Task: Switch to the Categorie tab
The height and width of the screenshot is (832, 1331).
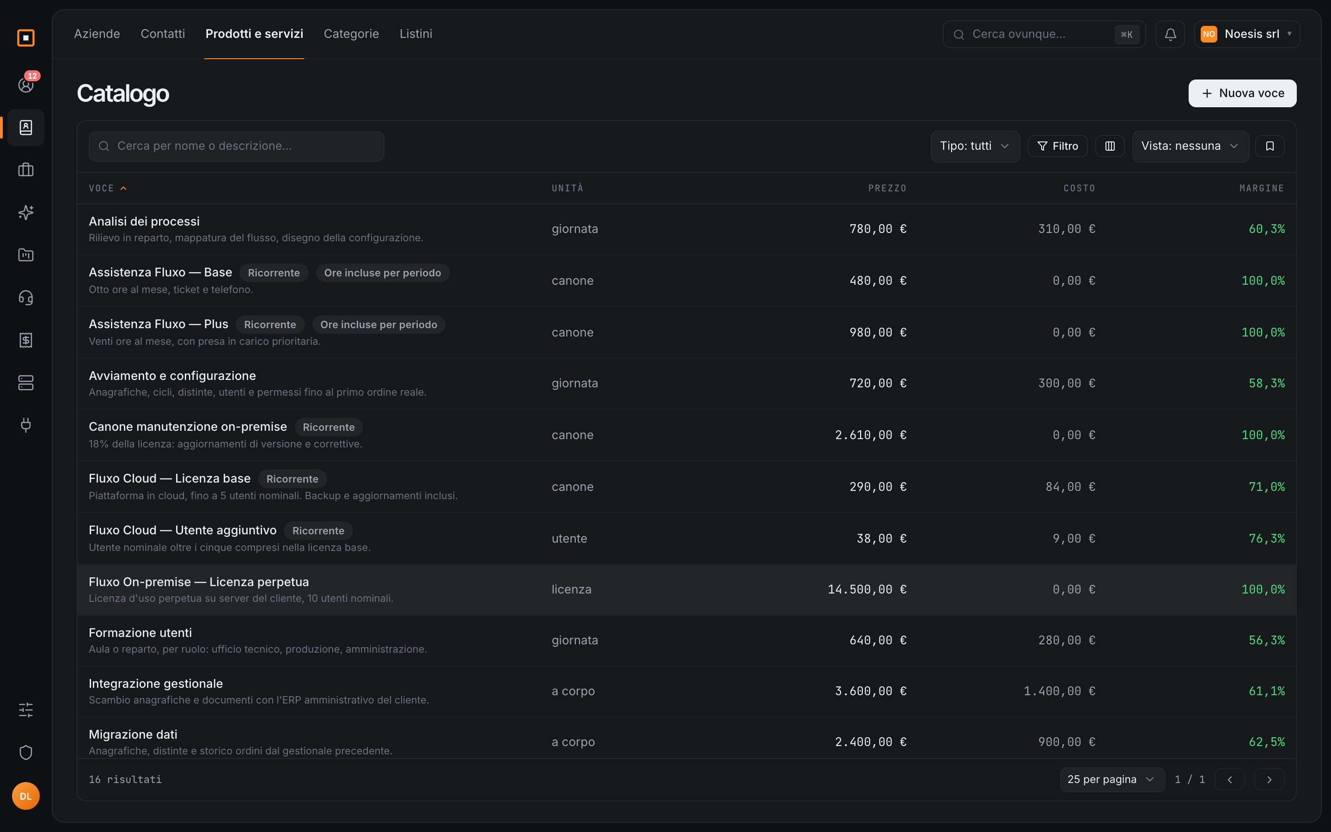Action: (351, 34)
